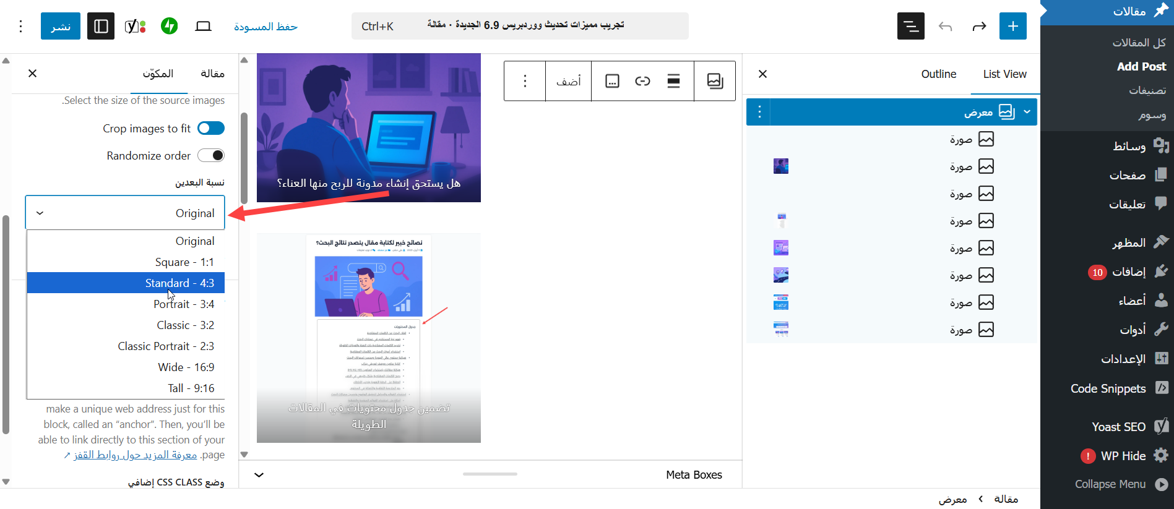
Task: Click the حفظ المسودة save draft link
Action: click(x=265, y=27)
